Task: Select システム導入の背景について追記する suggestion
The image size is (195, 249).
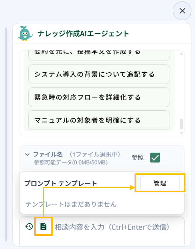Action: point(99,74)
